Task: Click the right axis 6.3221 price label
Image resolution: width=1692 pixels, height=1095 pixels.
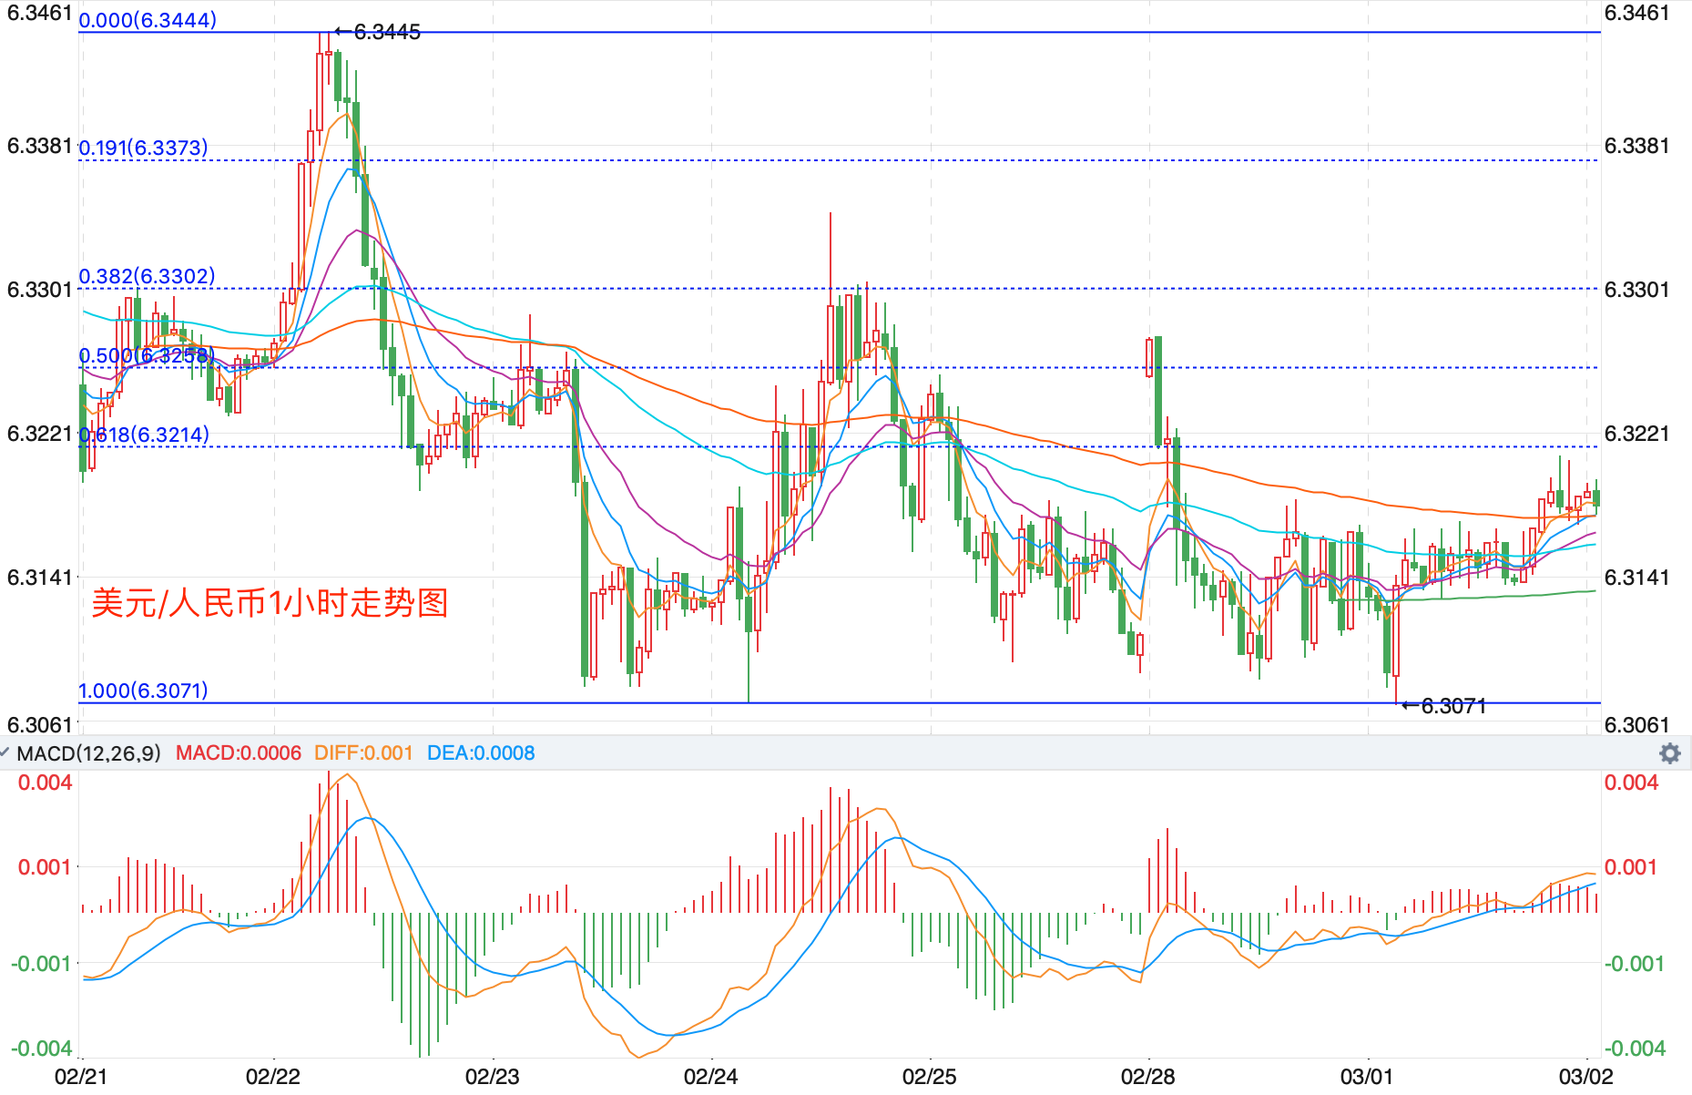Action: 1636,434
